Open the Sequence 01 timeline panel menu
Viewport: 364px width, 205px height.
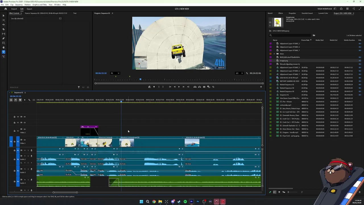pyautogui.click(x=25, y=93)
